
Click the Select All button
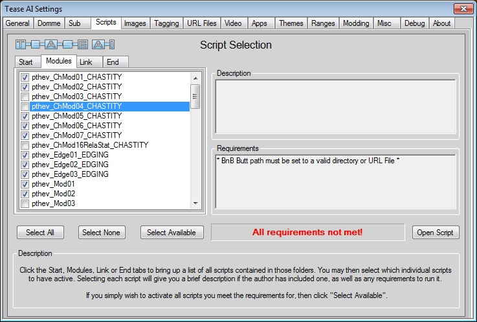40,233
